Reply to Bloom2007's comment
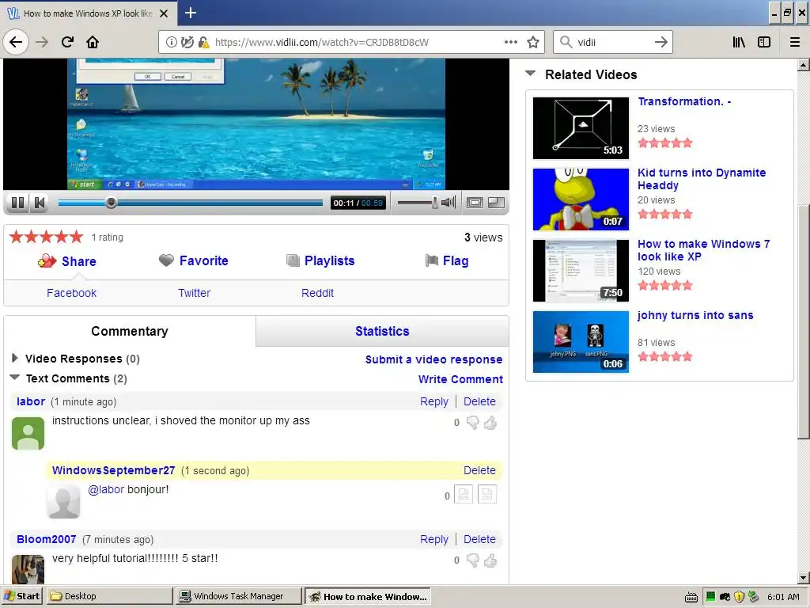This screenshot has height=608, width=810. pos(434,538)
